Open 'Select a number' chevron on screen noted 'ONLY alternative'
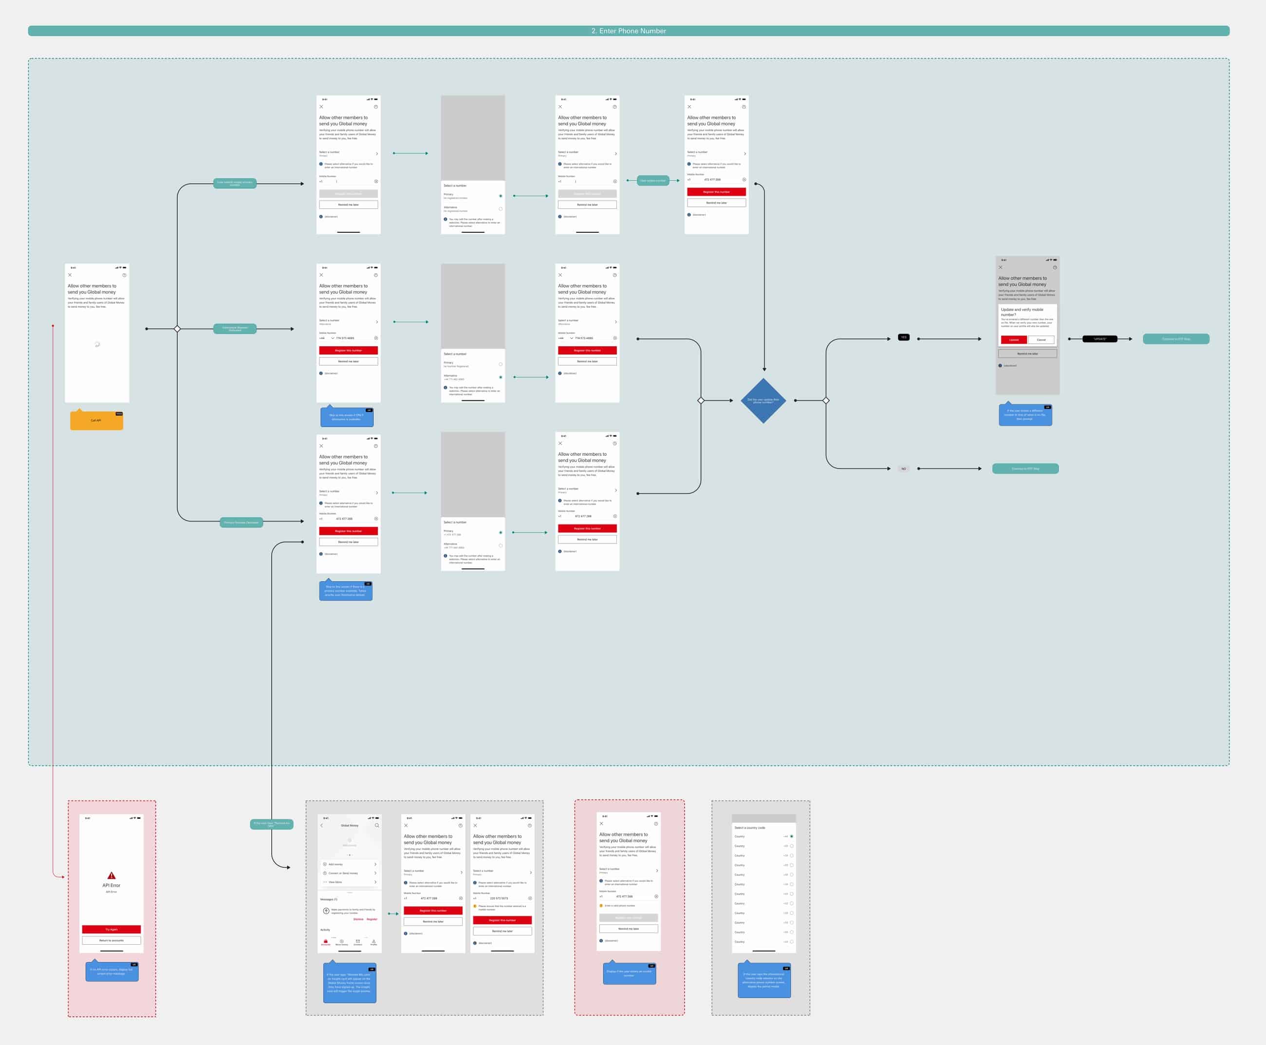Image resolution: width=1266 pixels, height=1045 pixels. coord(377,322)
